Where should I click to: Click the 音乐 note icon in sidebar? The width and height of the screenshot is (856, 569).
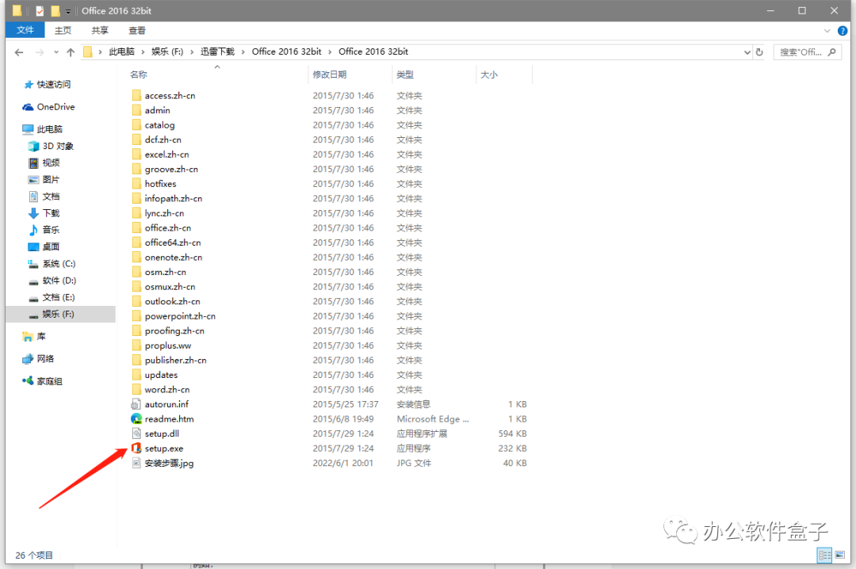(33, 230)
